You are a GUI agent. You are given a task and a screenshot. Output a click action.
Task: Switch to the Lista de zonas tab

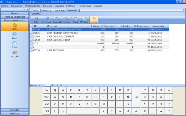coord(46,10)
